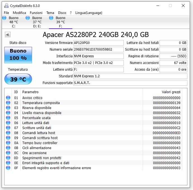193x190 pixels.
Task: Open the Tema menu
Action: [x=50, y=13]
